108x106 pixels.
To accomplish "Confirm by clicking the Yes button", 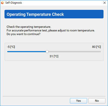I will click(x=79, y=101).
